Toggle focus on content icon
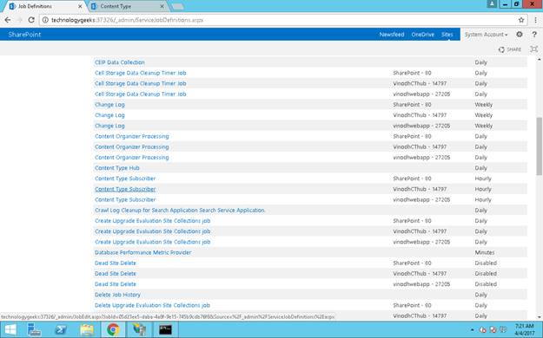The height and width of the screenshot is (338, 543). tap(534, 49)
